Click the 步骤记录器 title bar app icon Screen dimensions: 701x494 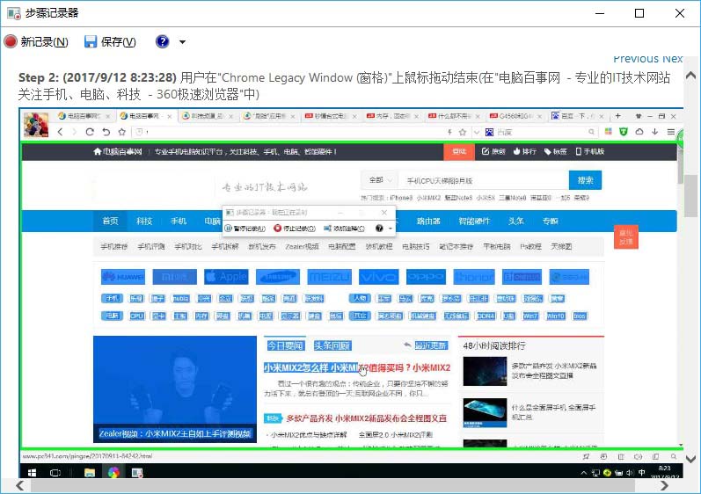click(14, 13)
